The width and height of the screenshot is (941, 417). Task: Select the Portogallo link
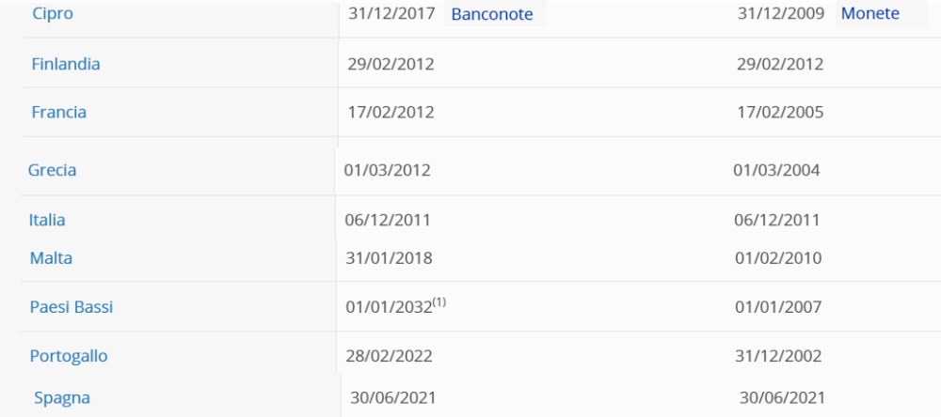pyautogui.click(x=69, y=356)
